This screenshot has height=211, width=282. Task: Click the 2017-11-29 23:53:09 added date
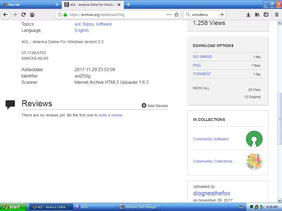pos(95,70)
